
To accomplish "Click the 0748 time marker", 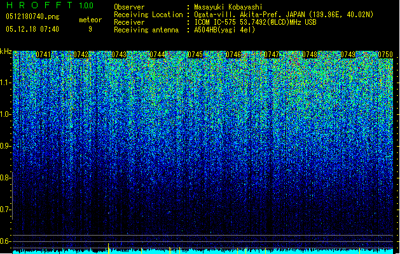I will point(310,55).
